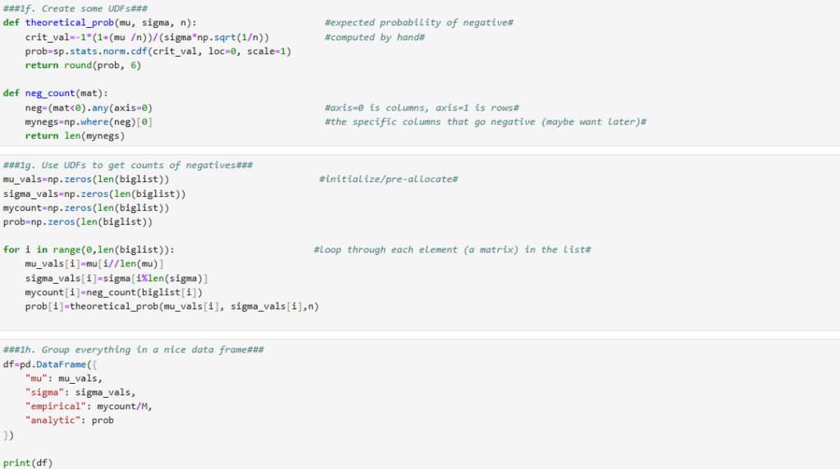Select the "###1g. Use UDFs" comment line

[x=128, y=165]
